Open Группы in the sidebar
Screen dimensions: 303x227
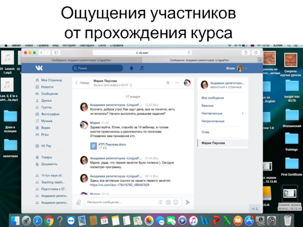(x=44, y=107)
